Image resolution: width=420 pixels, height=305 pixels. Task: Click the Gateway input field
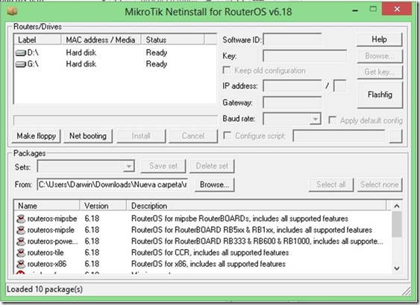(292, 103)
